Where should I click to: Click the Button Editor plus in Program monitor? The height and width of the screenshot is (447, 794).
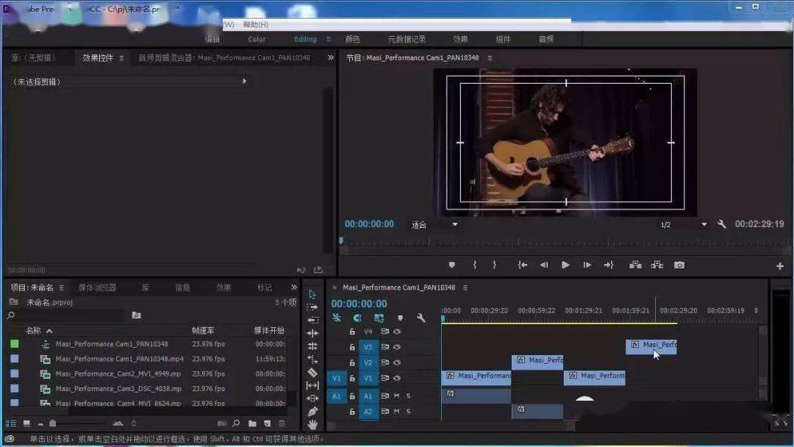tap(779, 265)
